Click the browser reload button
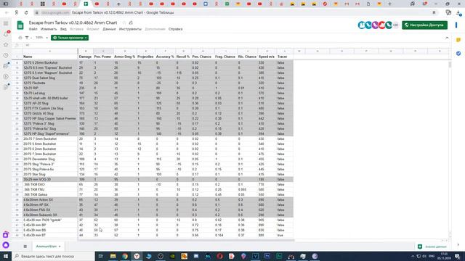This screenshot has height=261, width=465. point(26,13)
